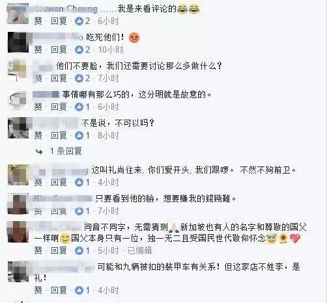The height and width of the screenshot is (303, 327).
Task: Open 5小时 timestamp of 同音不同字 comment
Action: [x=108, y=250]
